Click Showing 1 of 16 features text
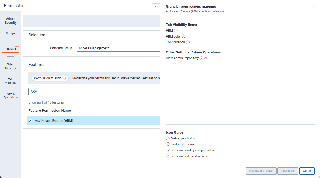320x178 pixels. [46, 102]
